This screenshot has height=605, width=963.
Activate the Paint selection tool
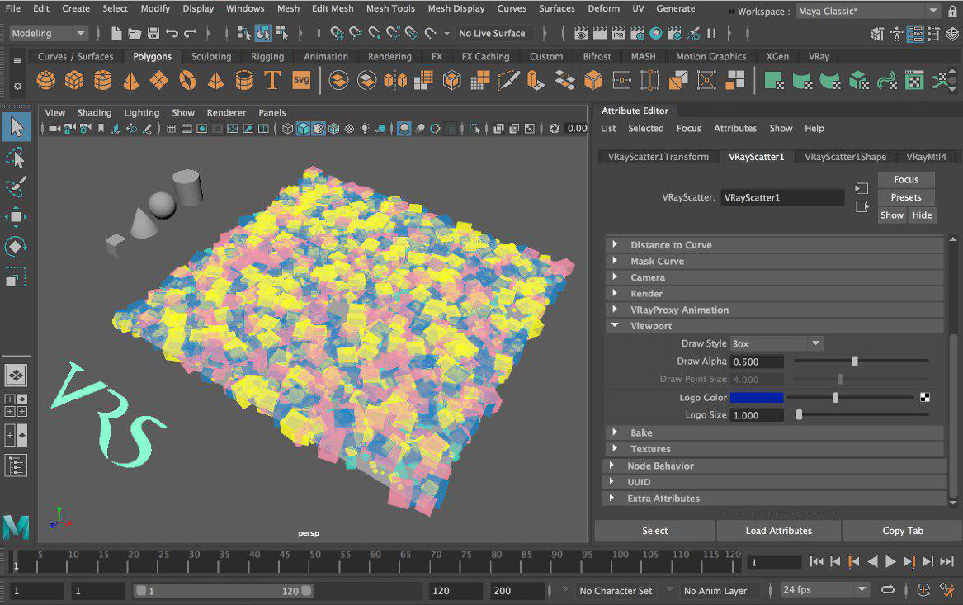(x=16, y=187)
